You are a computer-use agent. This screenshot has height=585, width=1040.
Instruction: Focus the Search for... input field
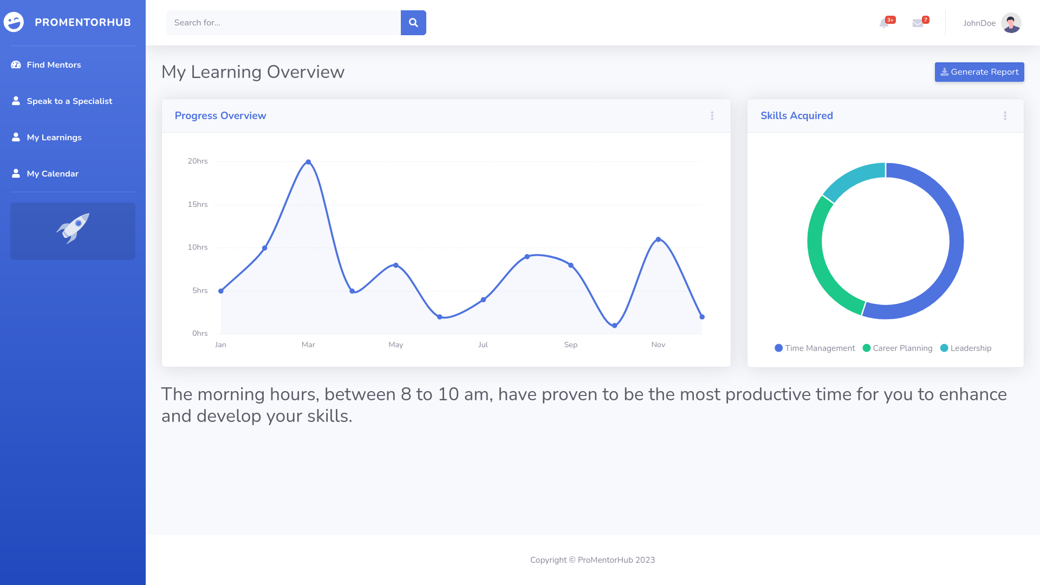[283, 23]
